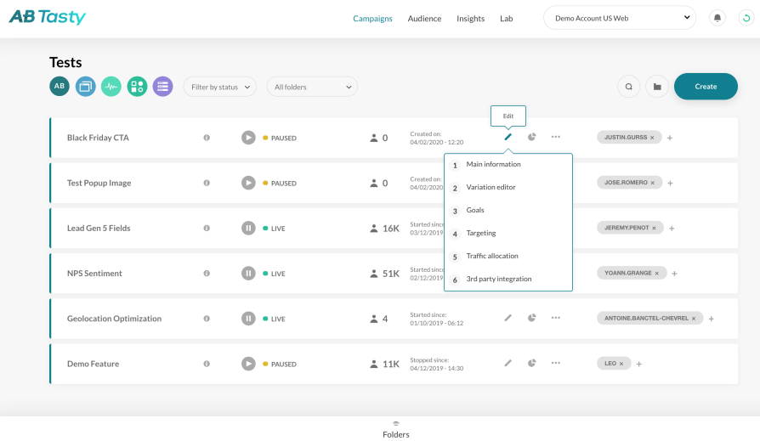Remove the ANTOINE.BANCTEL-CHEVREL tag
760x441 pixels.
(x=694, y=319)
